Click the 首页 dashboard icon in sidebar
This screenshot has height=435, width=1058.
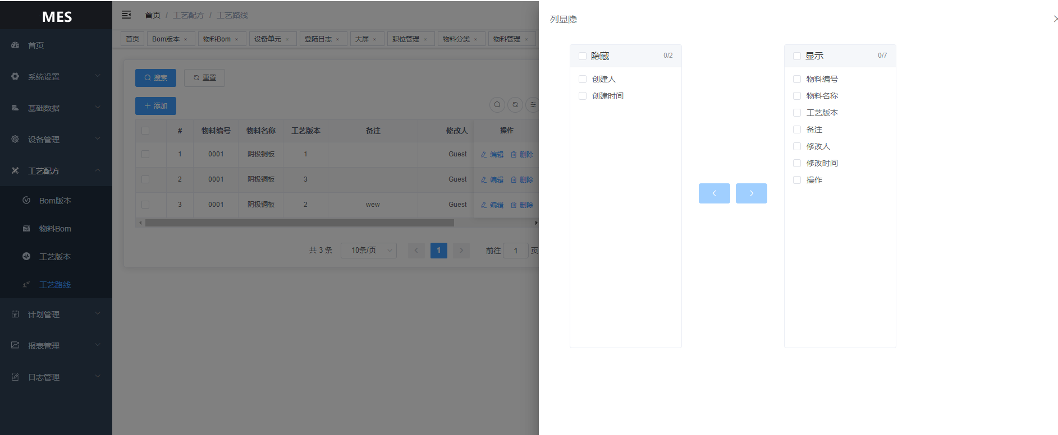pos(15,45)
